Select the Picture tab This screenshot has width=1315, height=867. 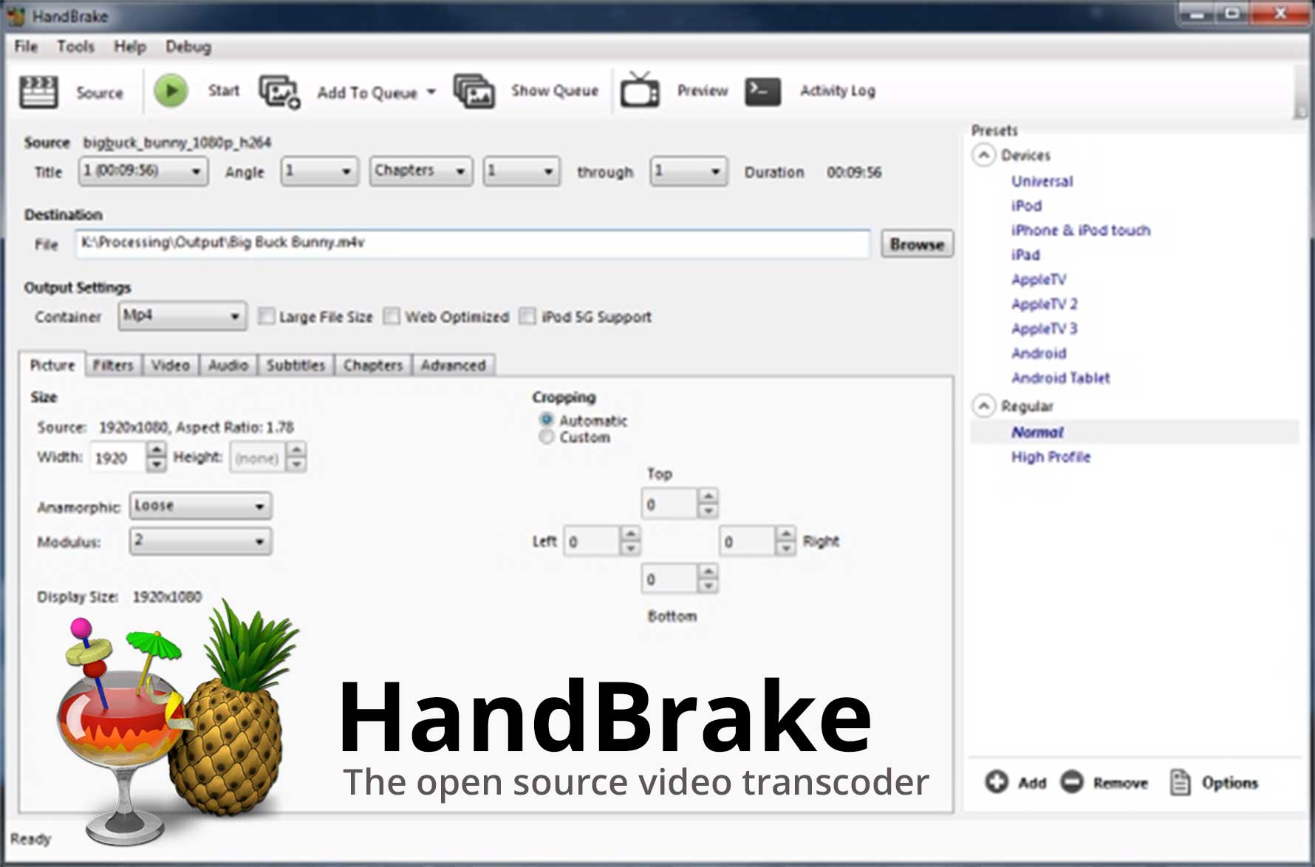click(x=52, y=364)
